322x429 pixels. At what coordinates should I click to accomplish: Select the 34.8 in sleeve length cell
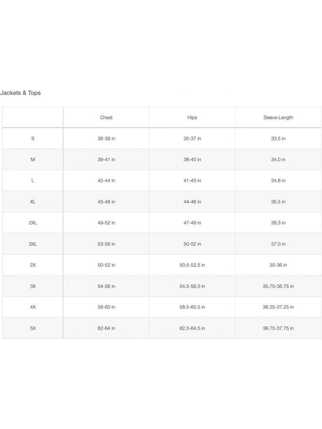click(278, 180)
